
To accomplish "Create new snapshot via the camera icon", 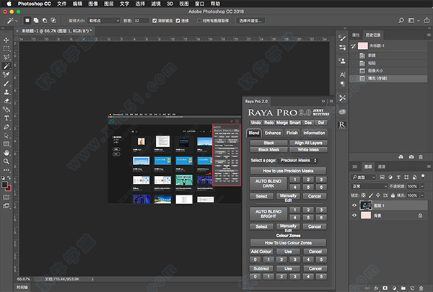I will pos(411,157).
